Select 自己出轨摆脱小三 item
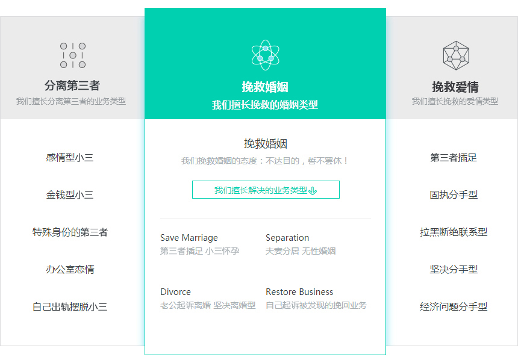The width and height of the screenshot is (518, 363). [70, 307]
